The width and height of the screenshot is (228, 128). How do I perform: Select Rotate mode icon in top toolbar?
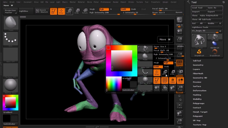pyautogui.click(x=85, y=11)
